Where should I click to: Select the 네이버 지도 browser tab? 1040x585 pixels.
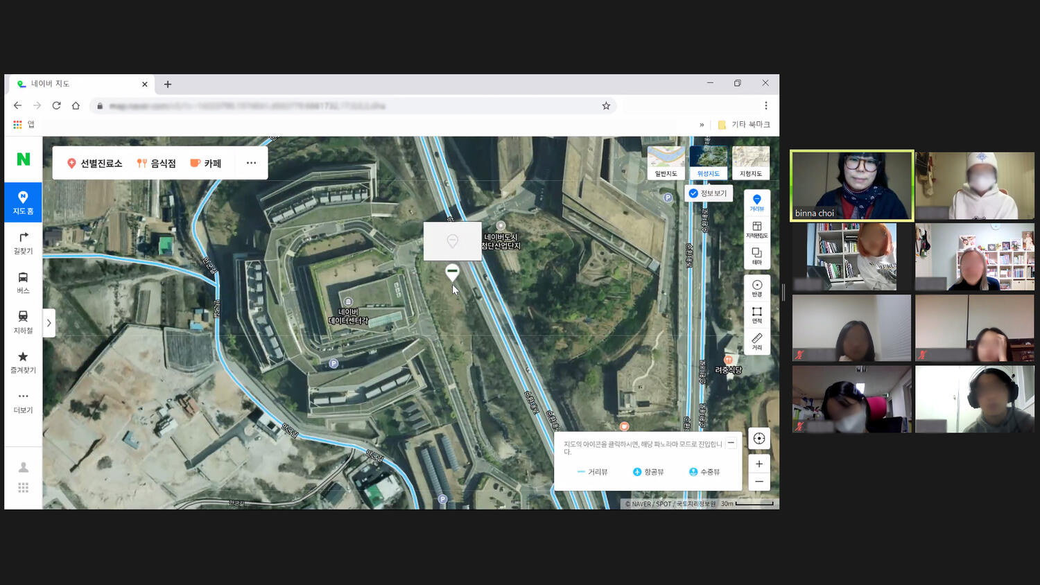(x=83, y=84)
